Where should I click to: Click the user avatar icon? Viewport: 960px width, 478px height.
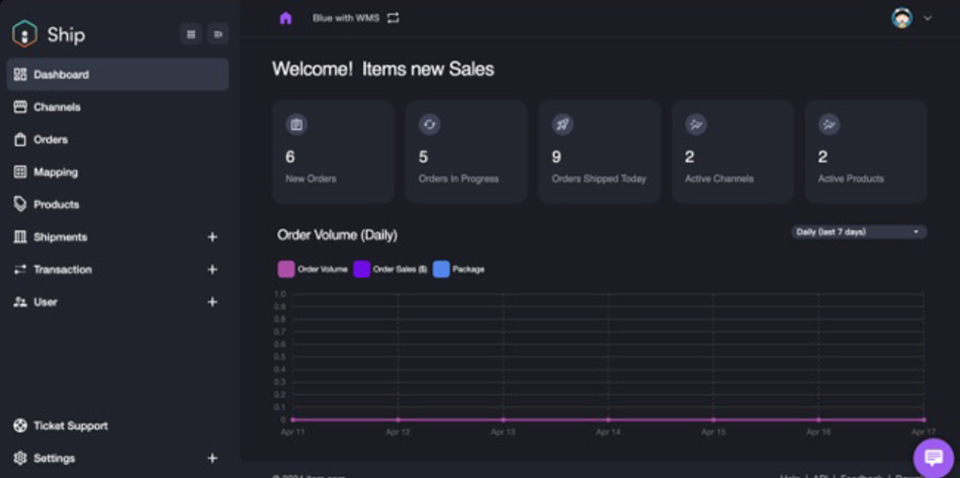click(901, 18)
